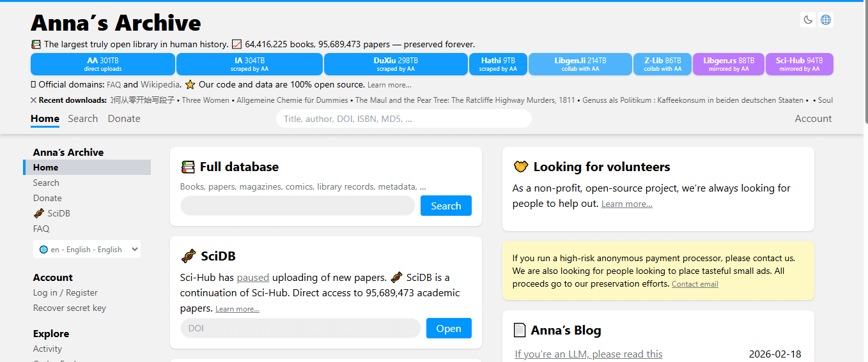868x362 pixels.
Task: Switch to the Home header tab
Action: click(45, 119)
